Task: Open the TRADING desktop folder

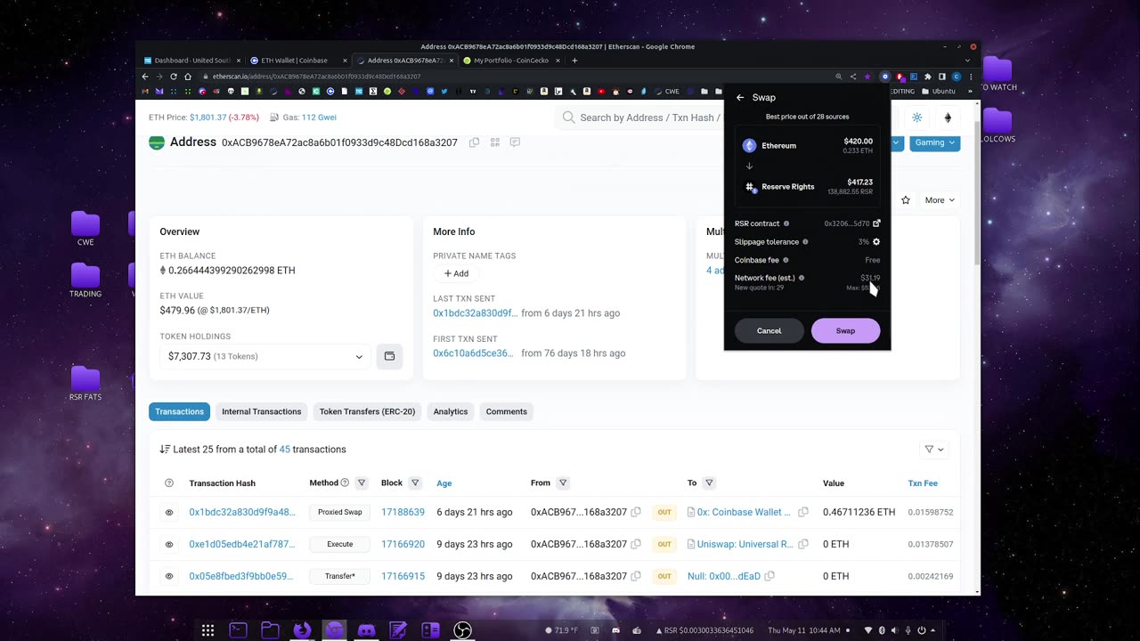Action: (85, 281)
